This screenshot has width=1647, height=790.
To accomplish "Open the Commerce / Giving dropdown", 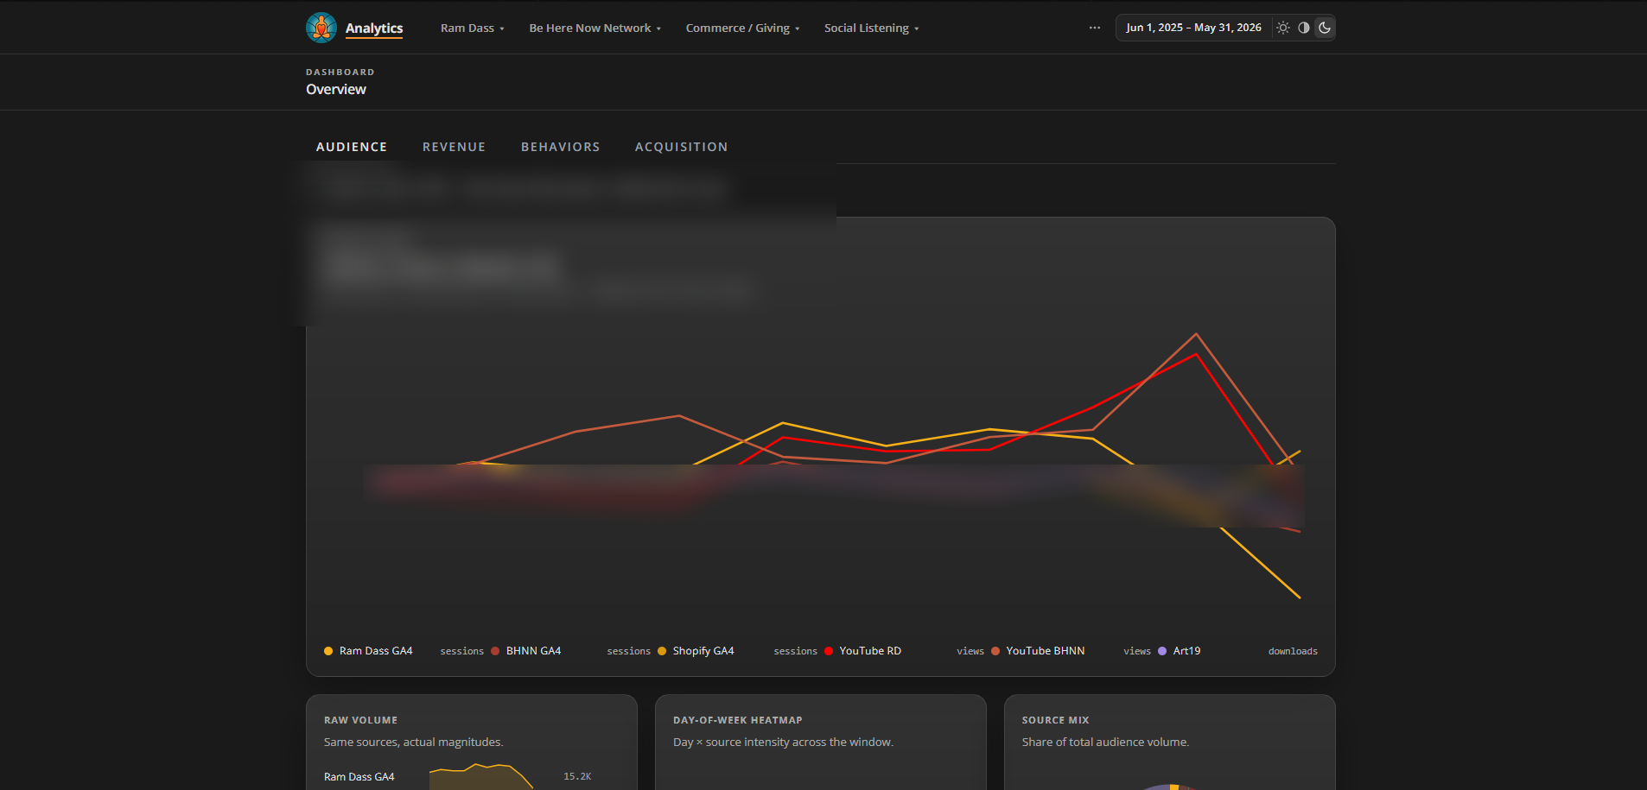I will coord(742,28).
